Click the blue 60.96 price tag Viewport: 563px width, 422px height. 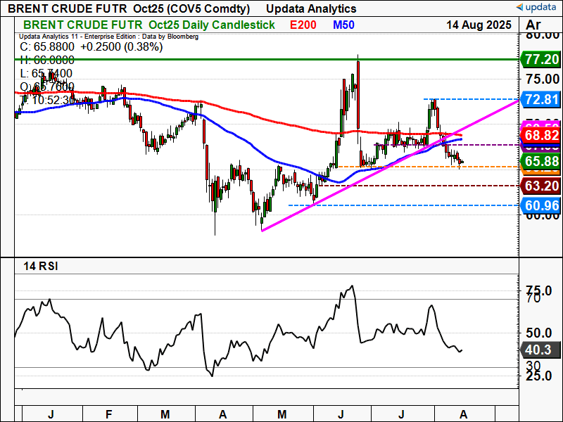[540, 205]
